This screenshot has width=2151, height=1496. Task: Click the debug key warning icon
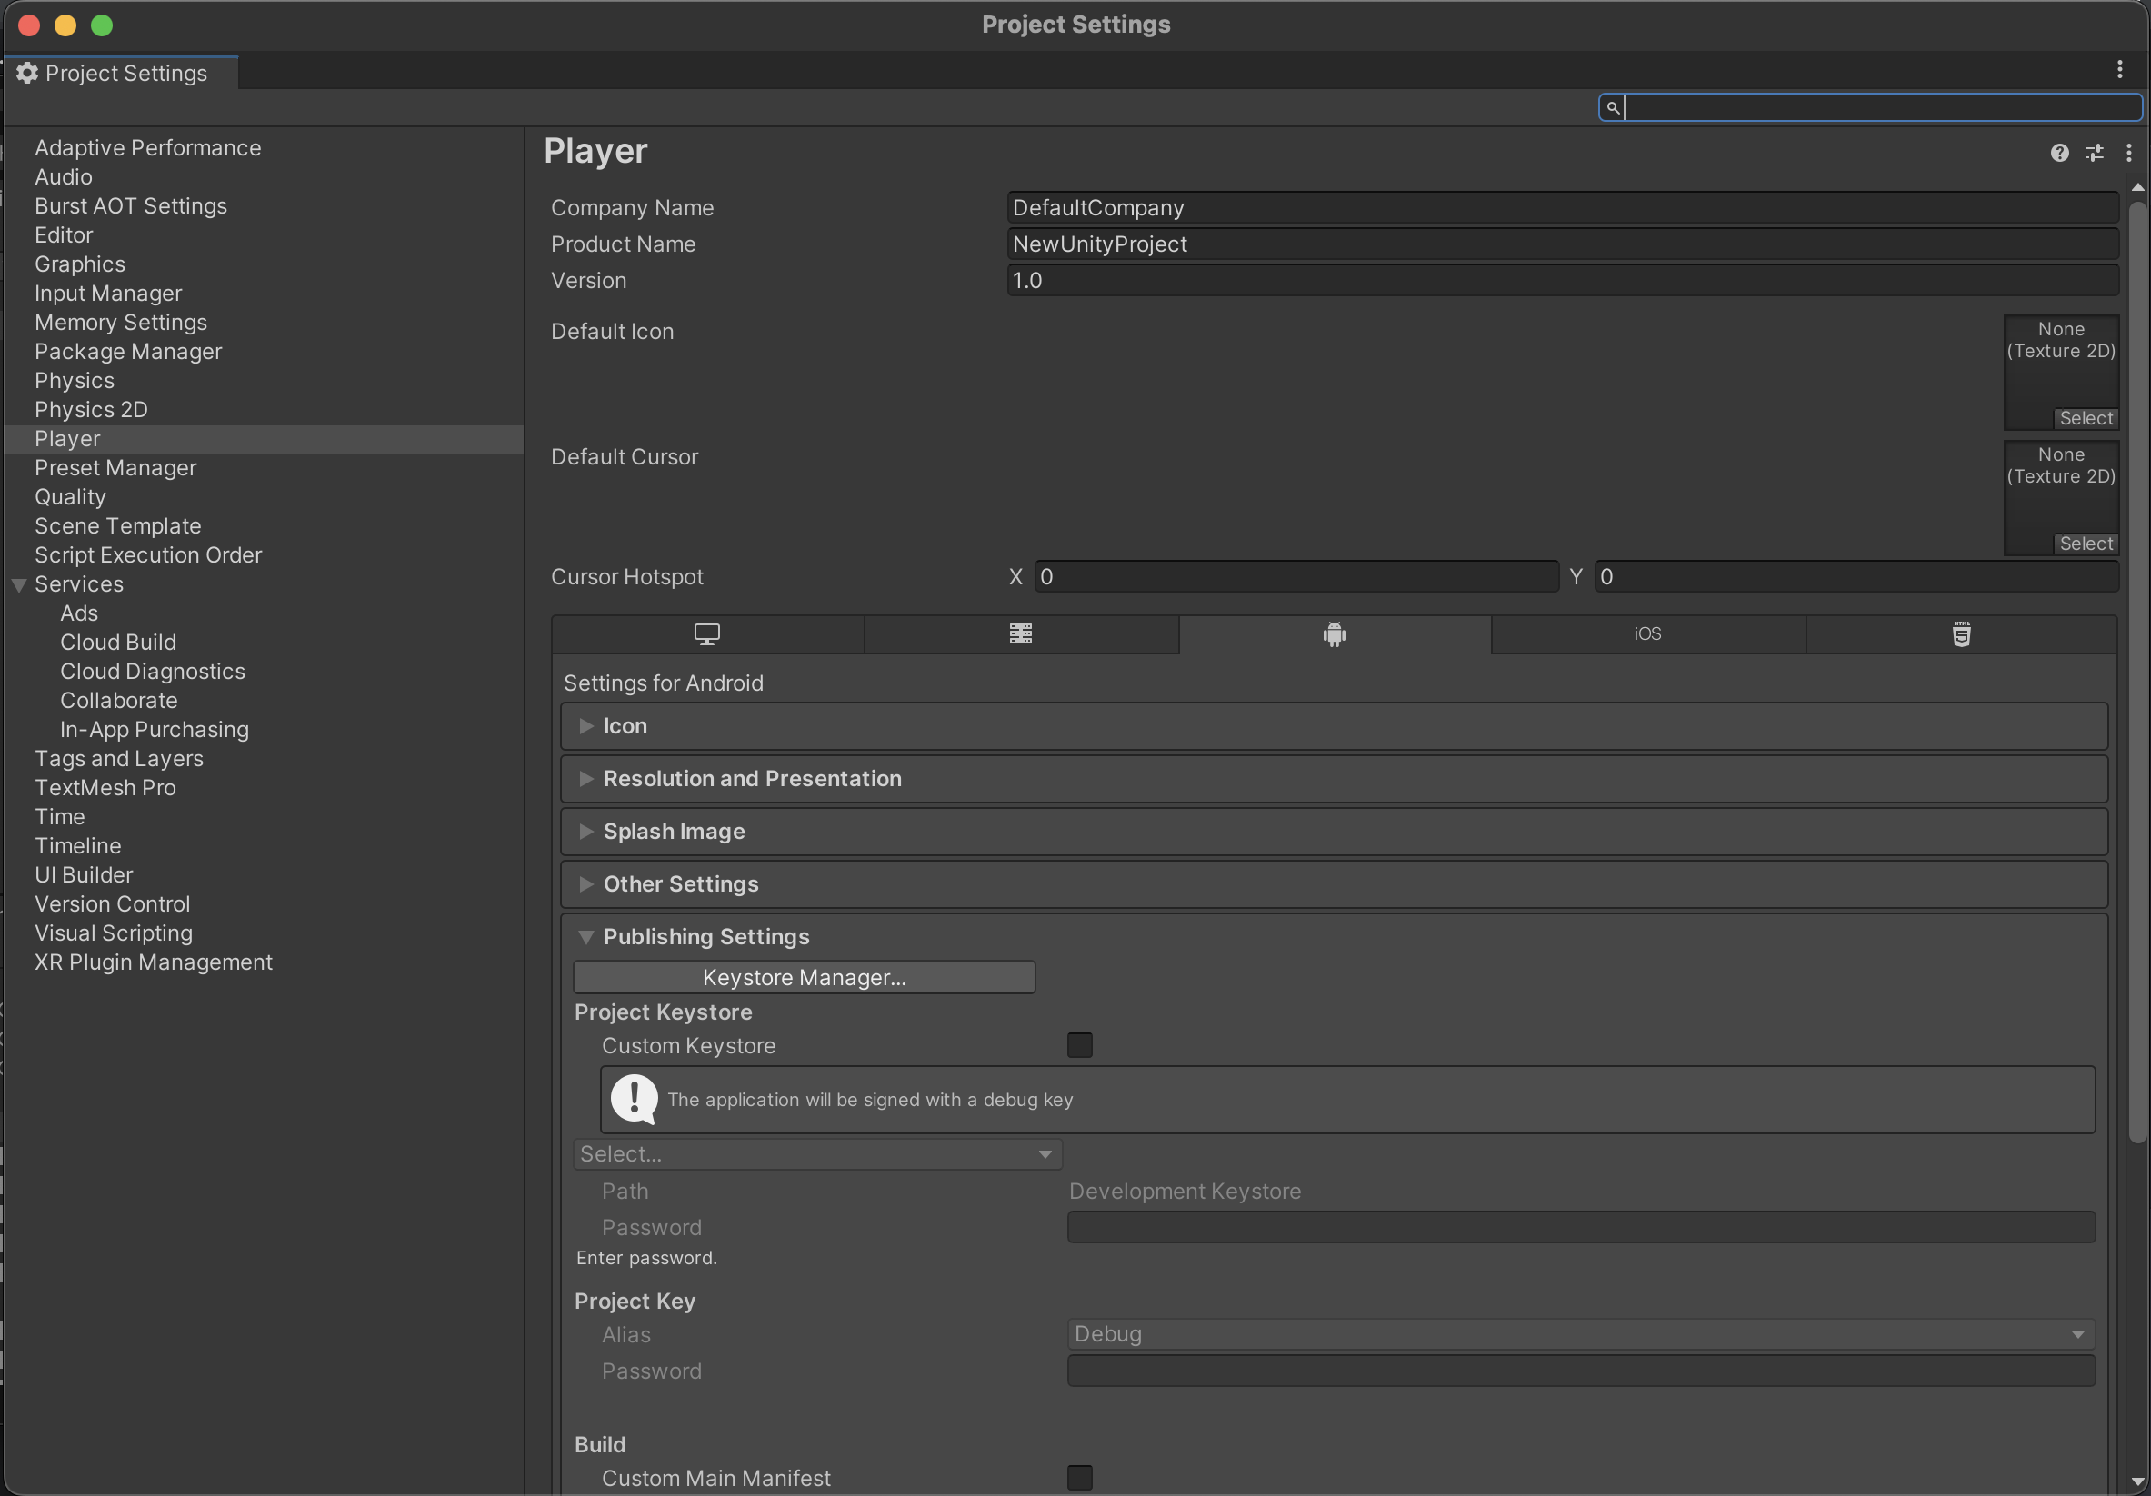[x=635, y=1099]
